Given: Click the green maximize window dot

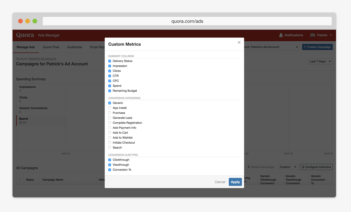Looking at the screenshot, I should click(35, 21).
